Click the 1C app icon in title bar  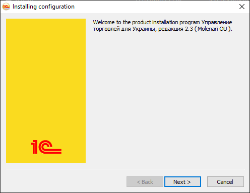(x=6, y=7)
